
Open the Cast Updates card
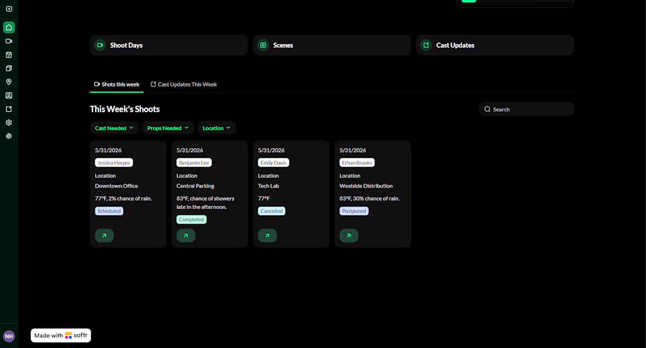coord(495,45)
